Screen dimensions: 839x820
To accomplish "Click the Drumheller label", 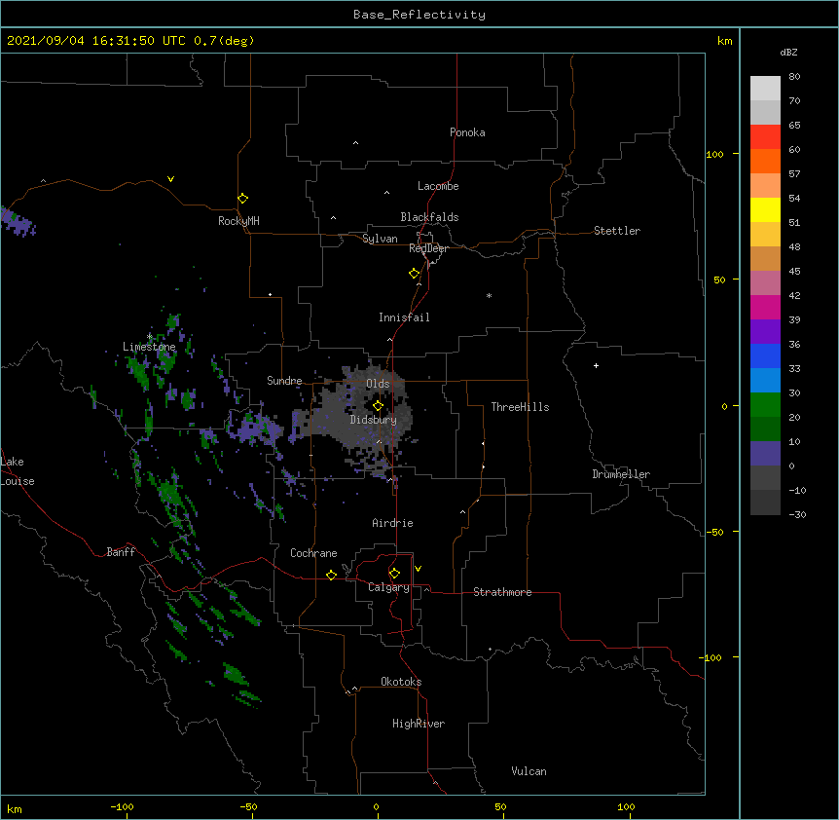I will tap(621, 474).
